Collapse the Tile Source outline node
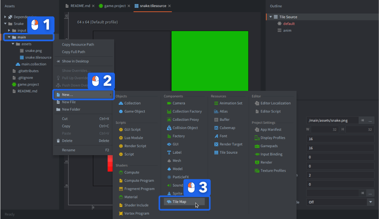Image resolution: width=379 pixels, height=219 pixels. pyautogui.click(x=271, y=17)
